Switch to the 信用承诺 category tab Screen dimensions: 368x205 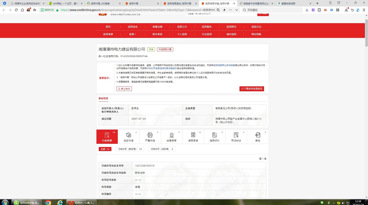tap(193, 137)
